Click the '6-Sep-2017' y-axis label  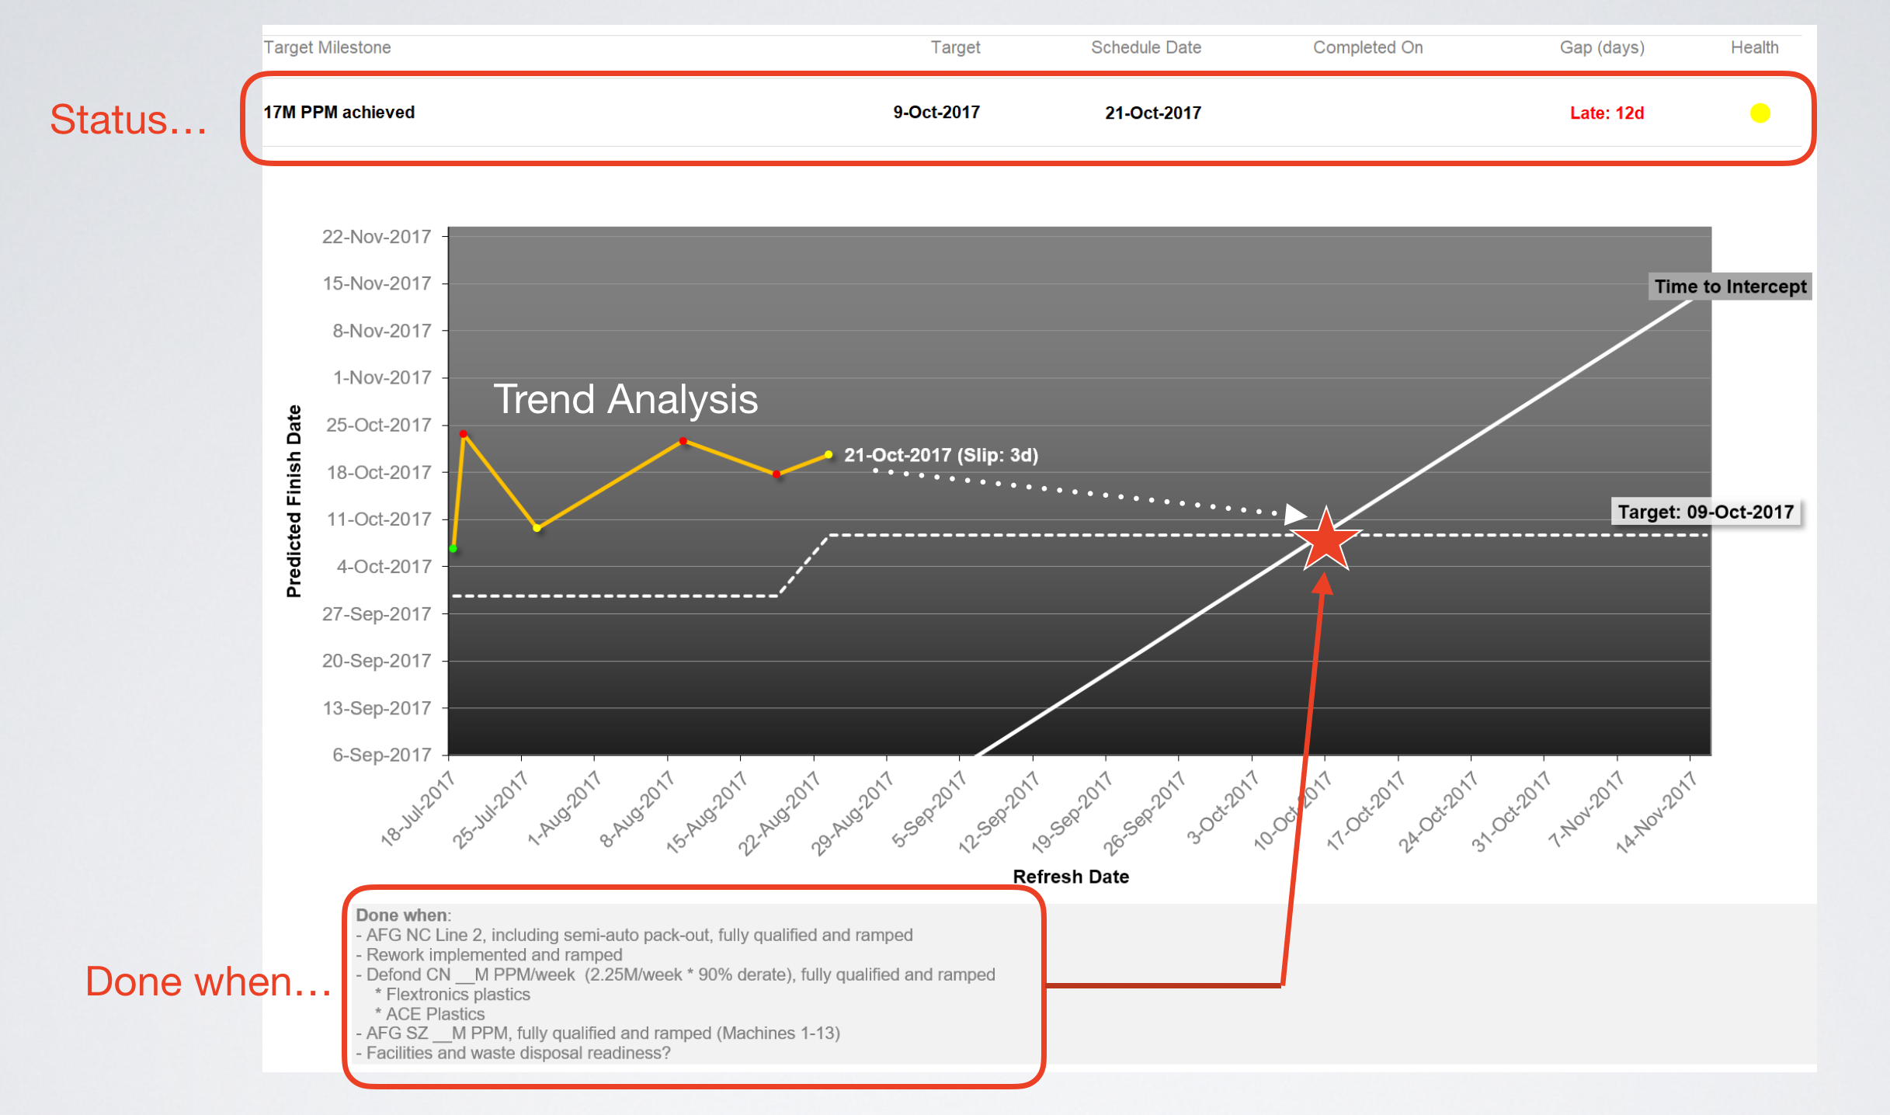coord(381,755)
